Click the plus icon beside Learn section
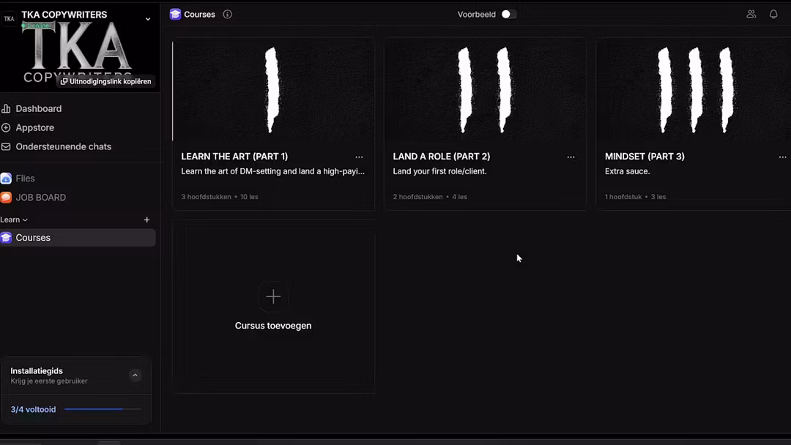791x445 pixels. (146, 220)
